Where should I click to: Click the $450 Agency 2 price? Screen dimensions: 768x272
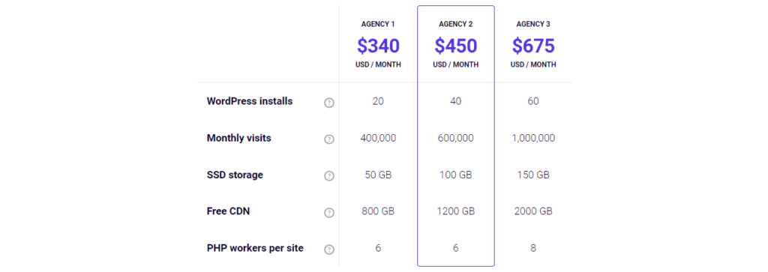coord(455,46)
